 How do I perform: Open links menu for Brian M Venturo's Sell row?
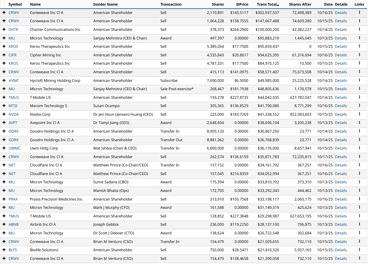(x=359, y=258)
